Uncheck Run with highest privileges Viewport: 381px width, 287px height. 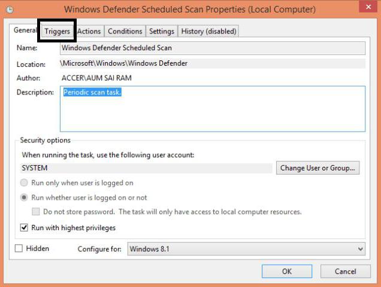(x=24, y=228)
